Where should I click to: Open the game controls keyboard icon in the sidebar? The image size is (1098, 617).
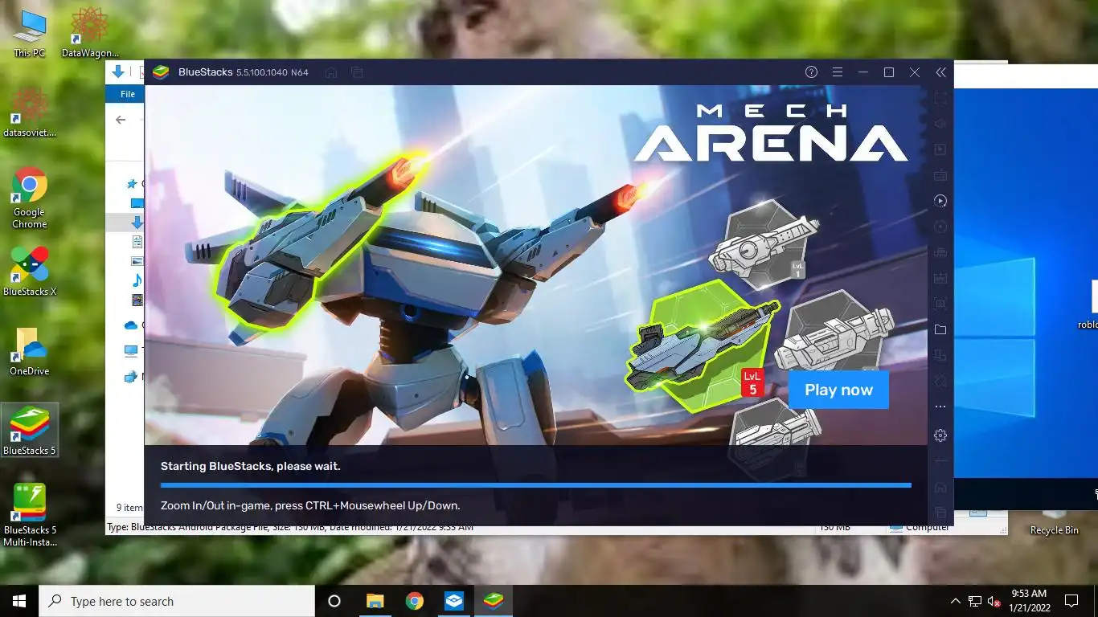click(x=940, y=175)
